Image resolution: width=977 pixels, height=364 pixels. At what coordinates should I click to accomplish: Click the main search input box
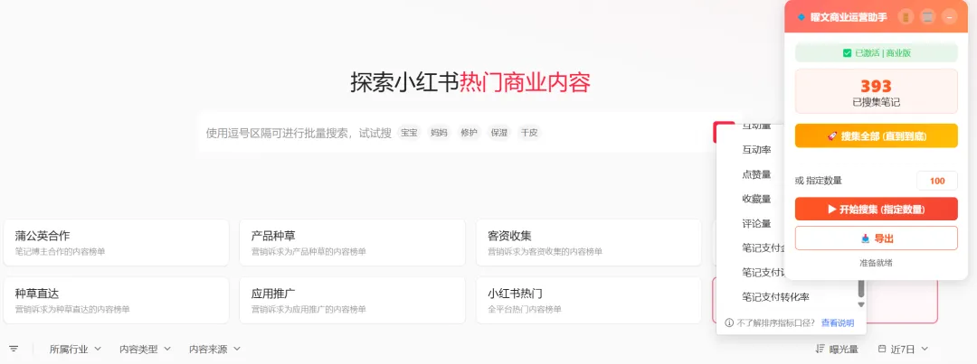[x=455, y=133]
